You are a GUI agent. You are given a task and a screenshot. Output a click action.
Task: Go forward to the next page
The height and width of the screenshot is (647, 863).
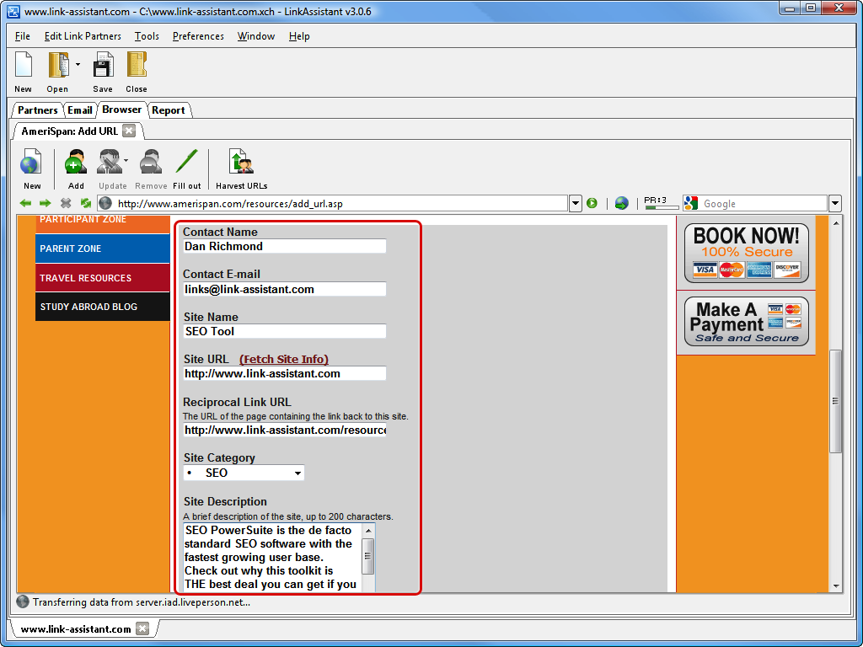coord(46,204)
